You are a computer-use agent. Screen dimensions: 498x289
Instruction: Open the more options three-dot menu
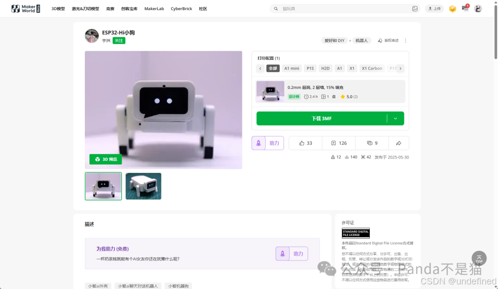coord(406,41)
